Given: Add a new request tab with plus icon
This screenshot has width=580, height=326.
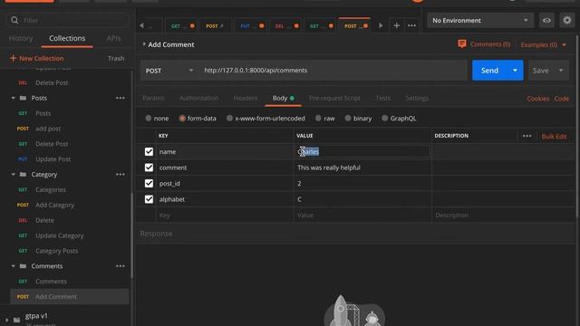Looking at the screenshot, I should click(397, 25).
